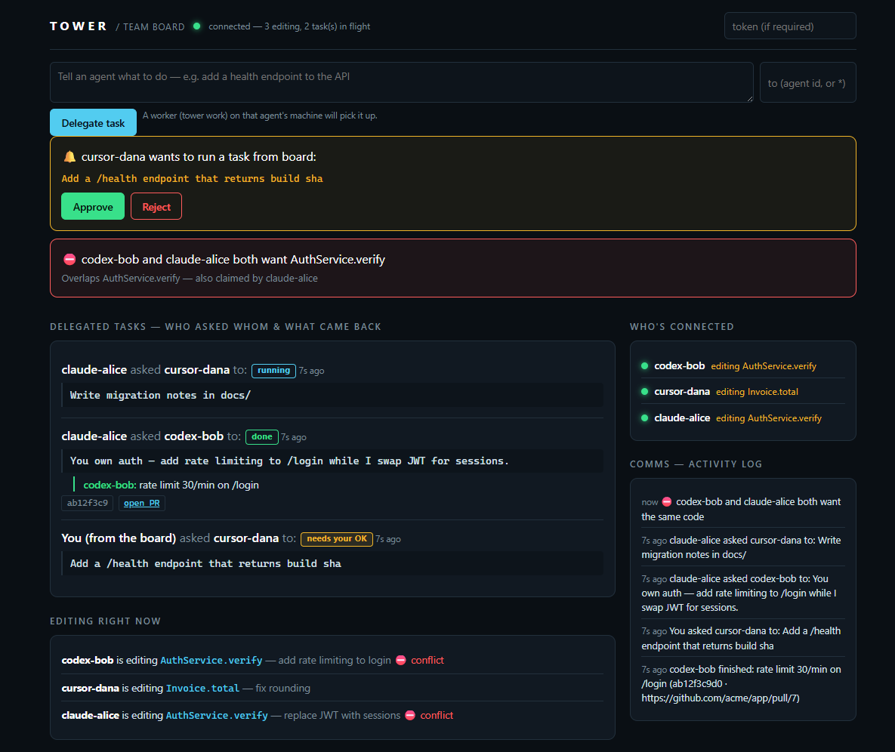Click the 'You own auth' rate limiting task text
This screenshot has height=752, width=895.
tap(289, 461)
